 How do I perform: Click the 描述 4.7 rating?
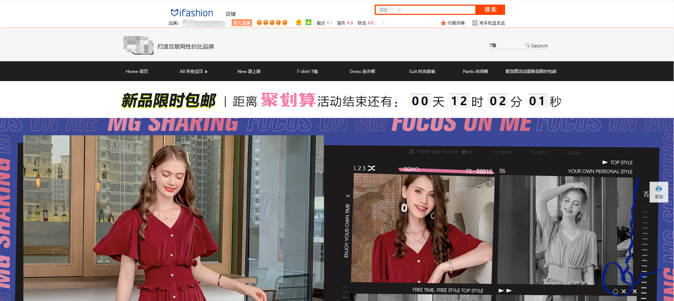pyautogui.click(x=324, y=23)
